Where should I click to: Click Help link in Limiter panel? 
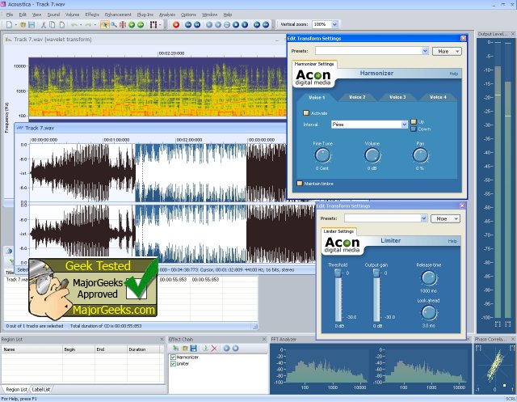pyautogui.click(x=452, y=241)
